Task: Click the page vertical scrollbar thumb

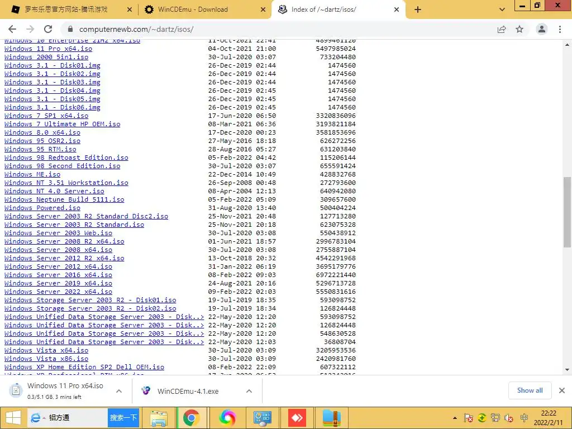Action: pyautogui.click(x=567, y=212)
